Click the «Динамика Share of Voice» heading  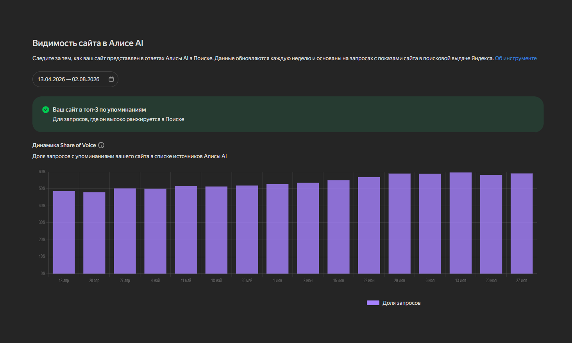pos(64,145)
